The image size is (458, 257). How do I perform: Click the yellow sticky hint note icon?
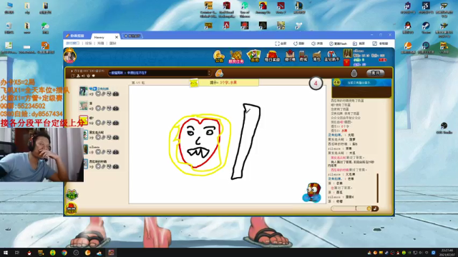pyautogui.click(x=194, y=84)
